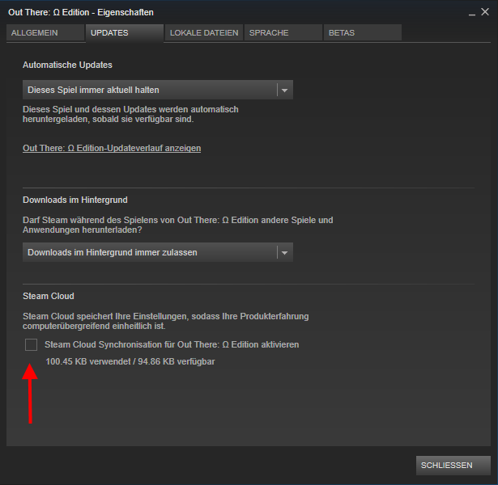This screenshot has height=485, width=498.
Task: Go to the SPRACHE tab
Action: (283, 33)
